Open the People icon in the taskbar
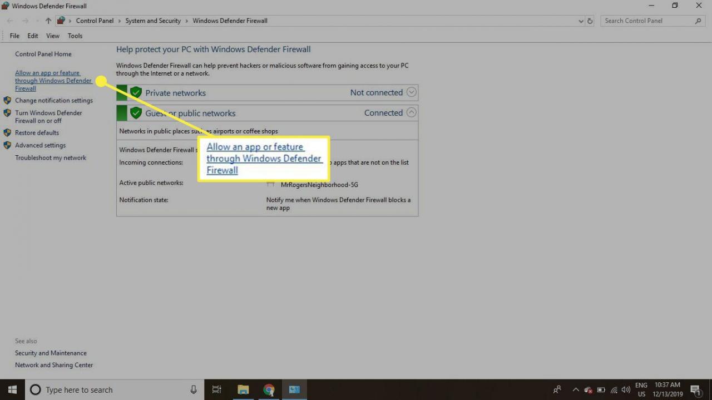This screenshot has width=712, height=400. pyautogui.click(x=557, y=389)
